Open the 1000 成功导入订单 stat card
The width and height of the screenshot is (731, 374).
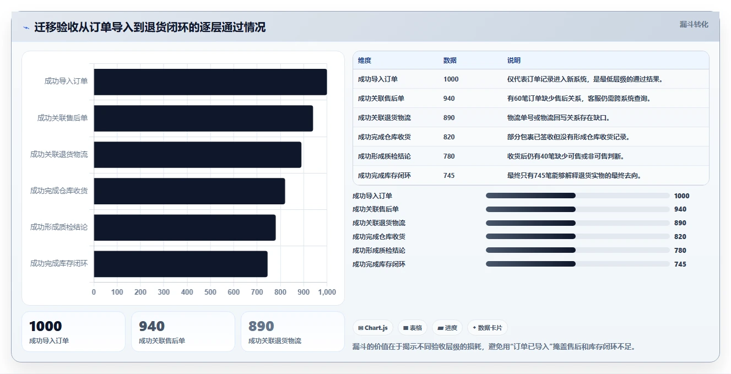[x=73, y=332]
